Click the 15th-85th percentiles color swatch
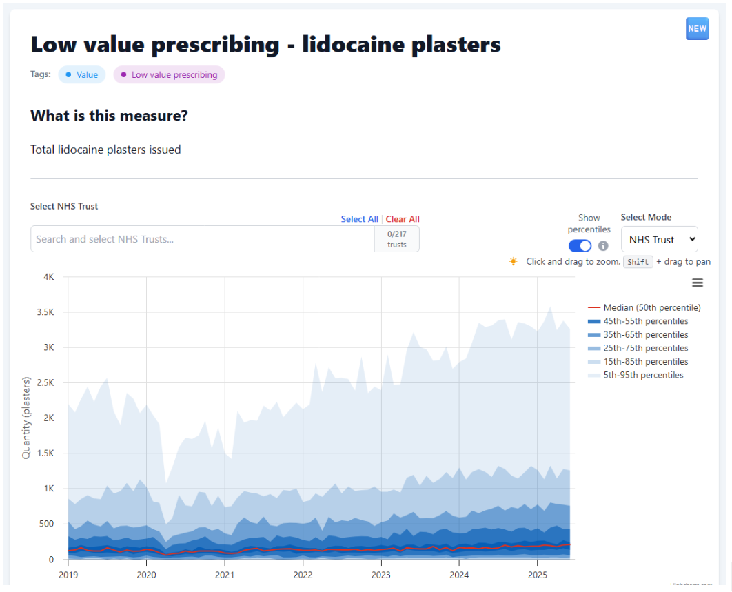732x592 pixels. [x=594, y=362]
